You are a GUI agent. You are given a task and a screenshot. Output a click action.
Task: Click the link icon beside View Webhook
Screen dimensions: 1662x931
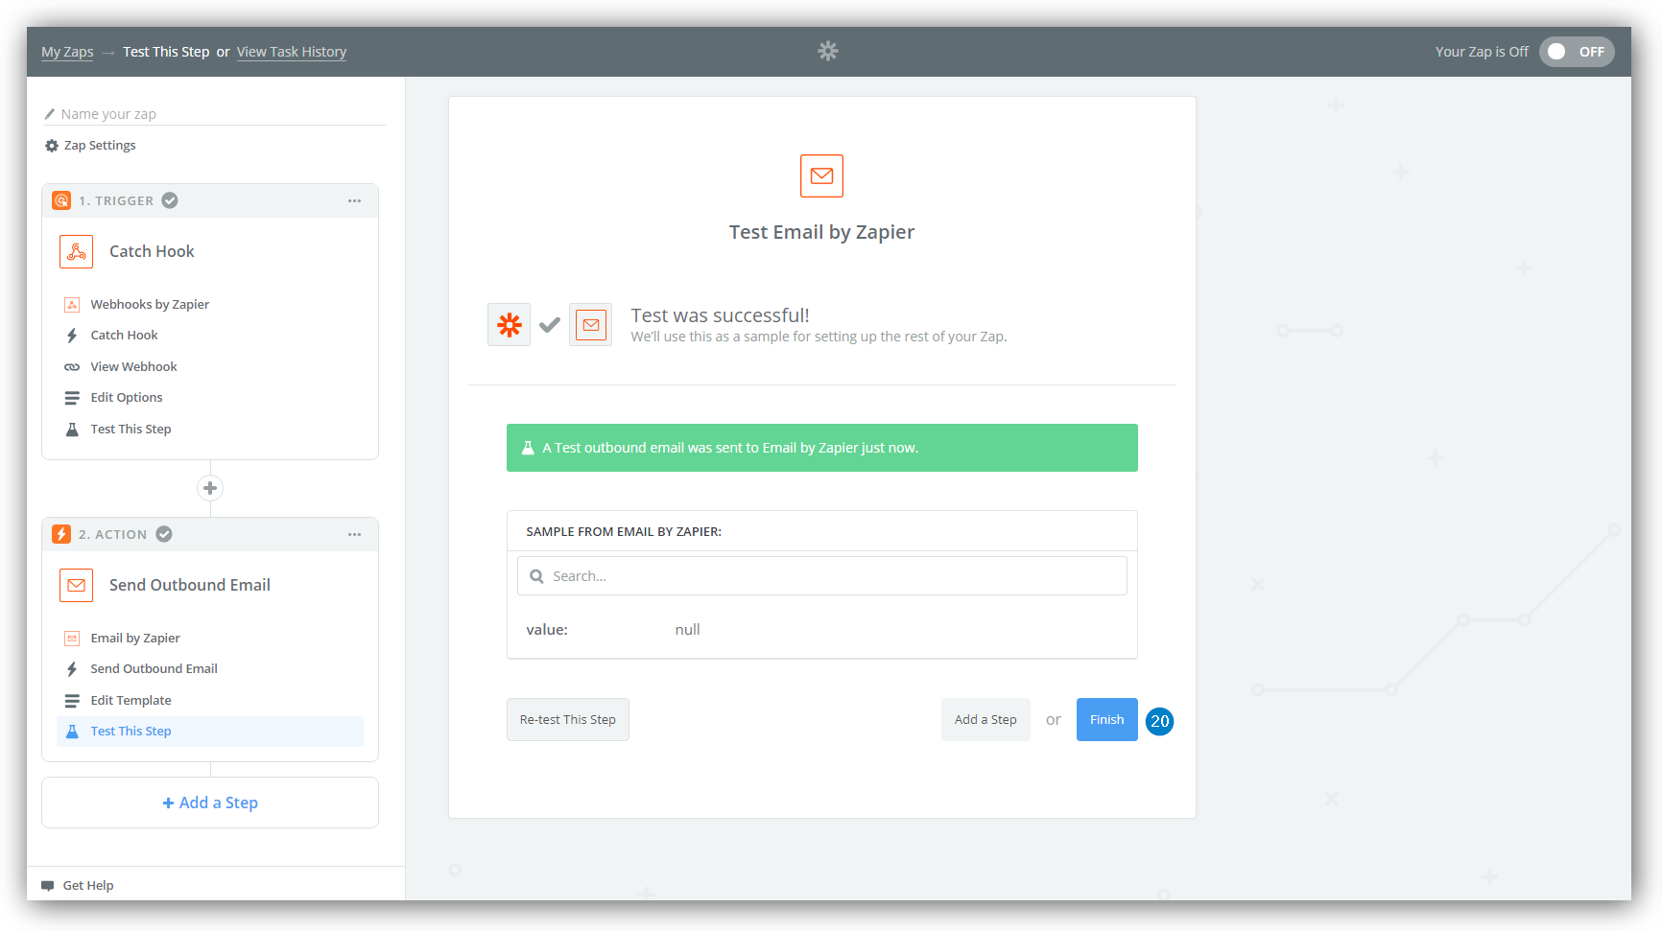tap(72, 367)
